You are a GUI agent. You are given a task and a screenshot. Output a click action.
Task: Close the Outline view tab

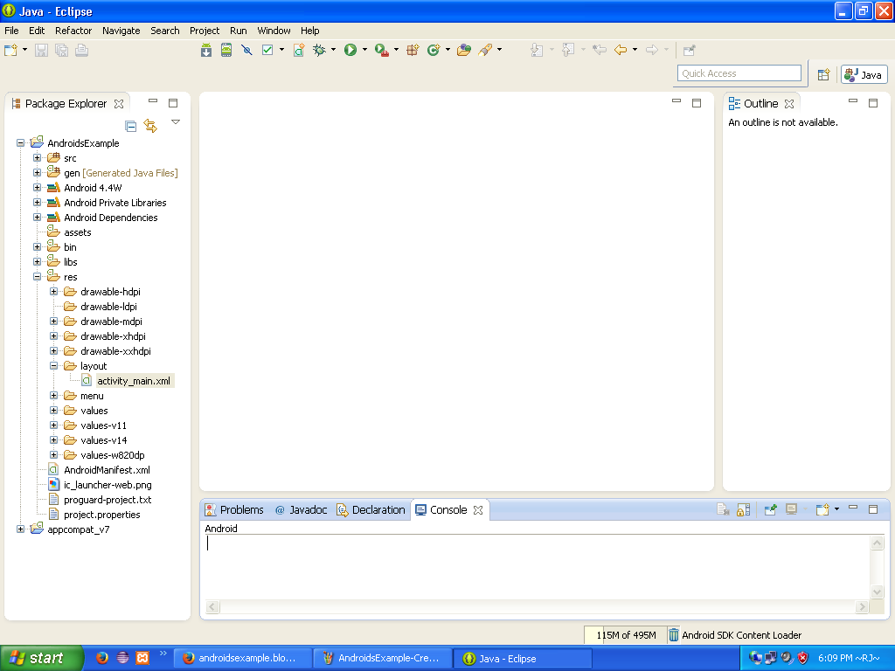[789, 104]
